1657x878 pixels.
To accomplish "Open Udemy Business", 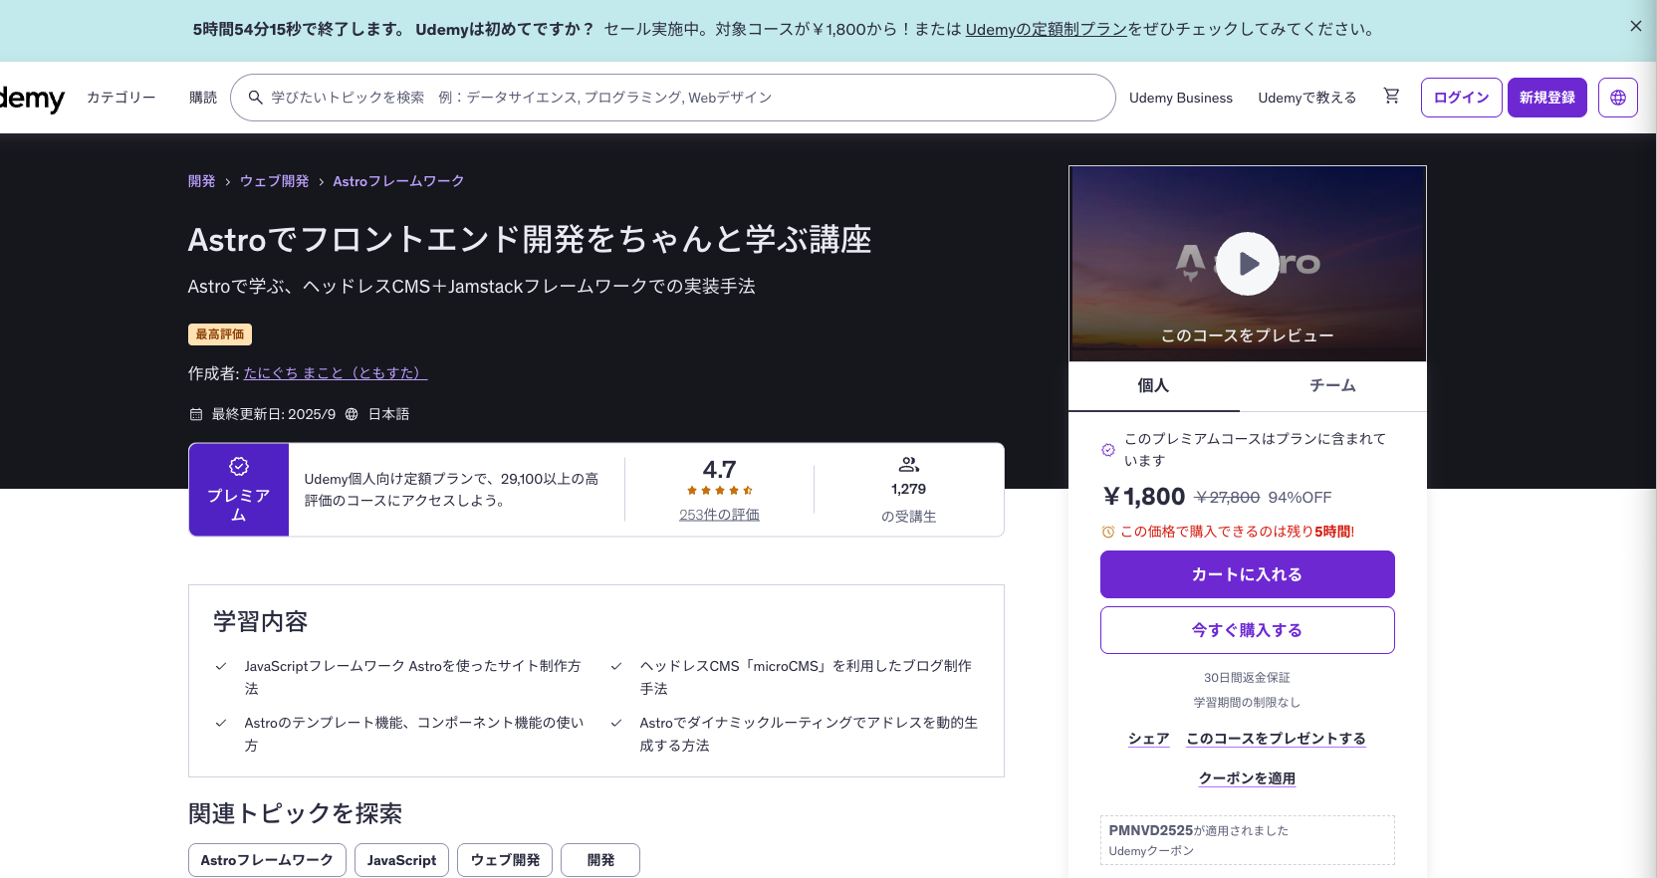I will 1181,98.
